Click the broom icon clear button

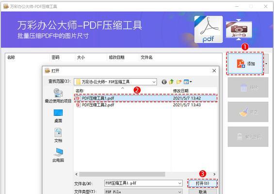[x=248, y=112]
